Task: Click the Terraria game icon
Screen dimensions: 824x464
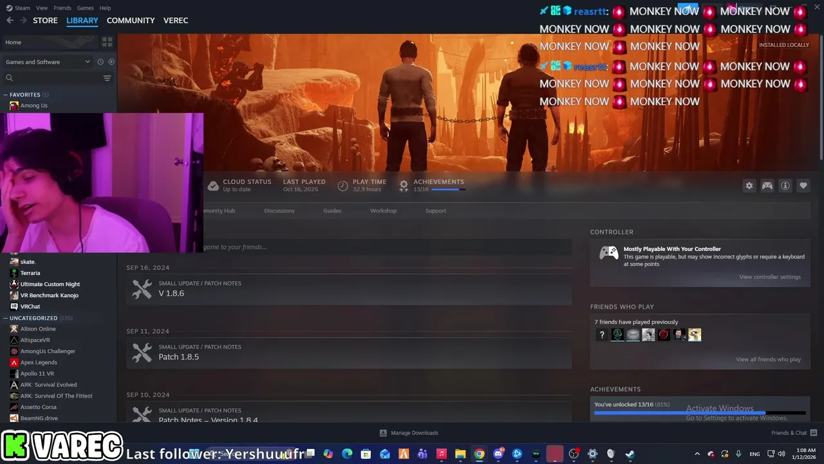Action: 14,273
